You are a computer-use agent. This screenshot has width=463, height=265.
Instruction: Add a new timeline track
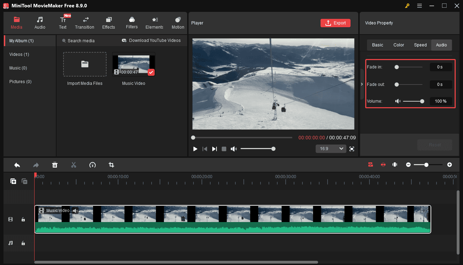pos(13,181)
